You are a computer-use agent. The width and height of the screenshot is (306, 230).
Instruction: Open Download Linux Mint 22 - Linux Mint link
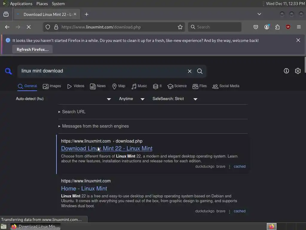pos(107,149)
